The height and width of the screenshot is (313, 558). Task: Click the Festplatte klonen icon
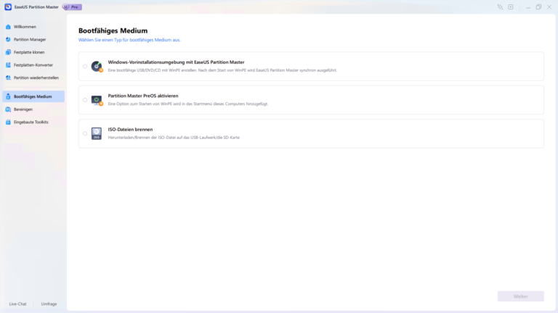[x=8, y=52]
